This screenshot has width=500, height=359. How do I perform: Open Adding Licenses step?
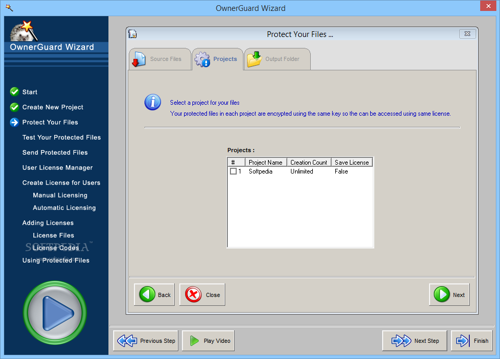48,223
